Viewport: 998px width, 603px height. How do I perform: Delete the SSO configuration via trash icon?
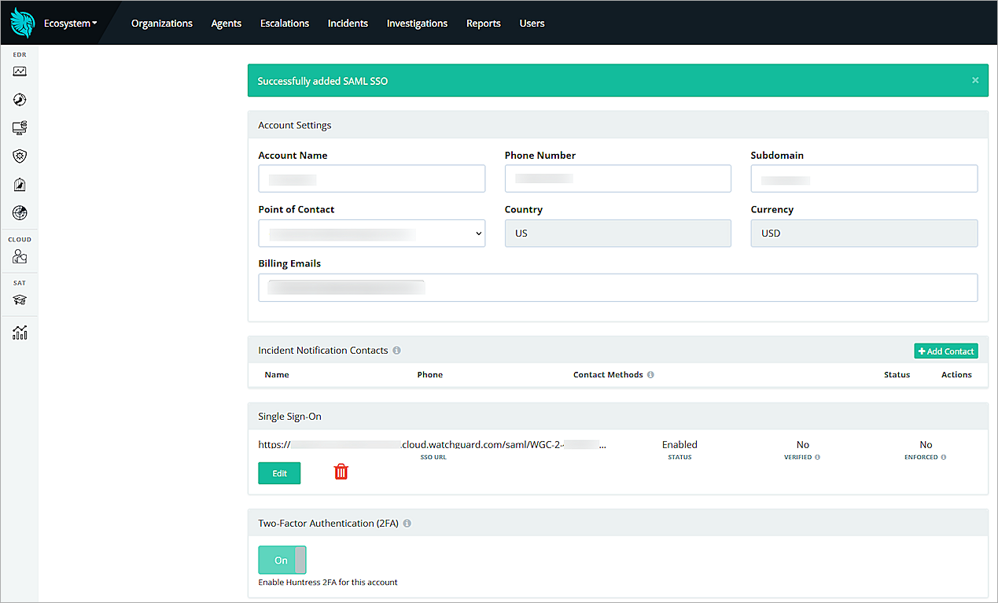click(341, 472)
